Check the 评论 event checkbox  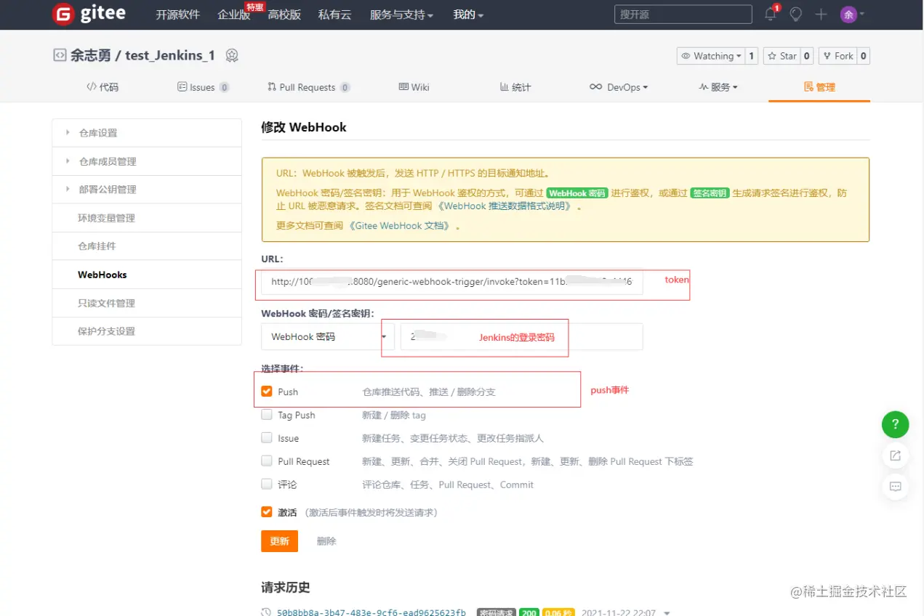(x=267, y=484)
